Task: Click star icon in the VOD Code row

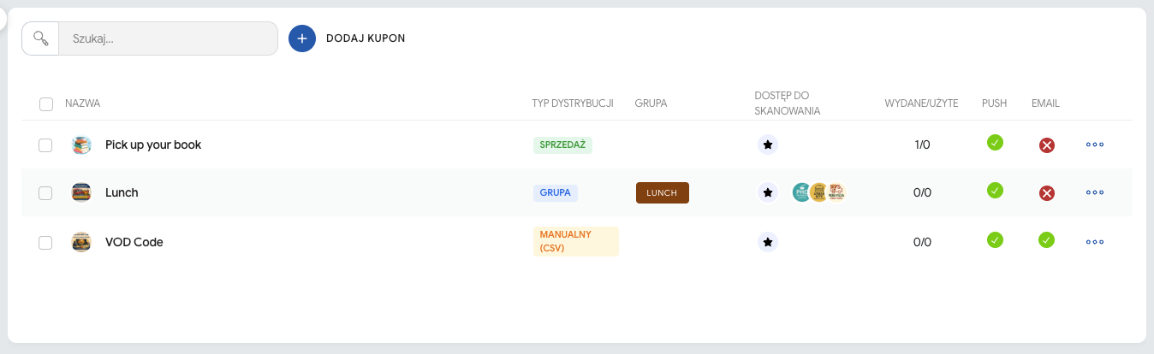Action: tap(768, 243)
